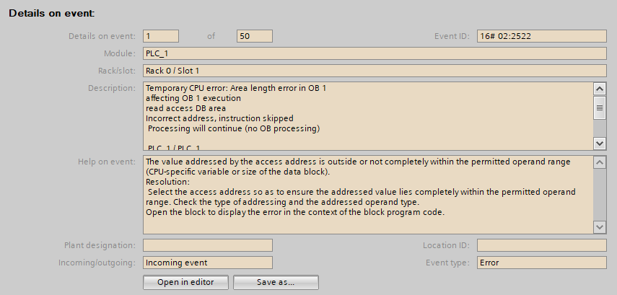The image size is (617, 295).
Task: Click the Event type field showing Error
Action: (541, 263)
